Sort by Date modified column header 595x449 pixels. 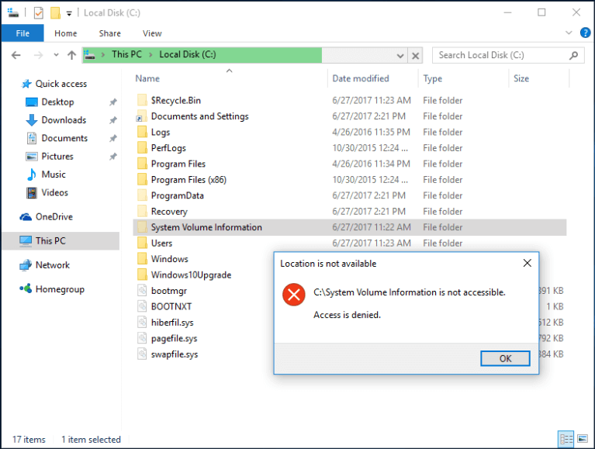point(361,78)
